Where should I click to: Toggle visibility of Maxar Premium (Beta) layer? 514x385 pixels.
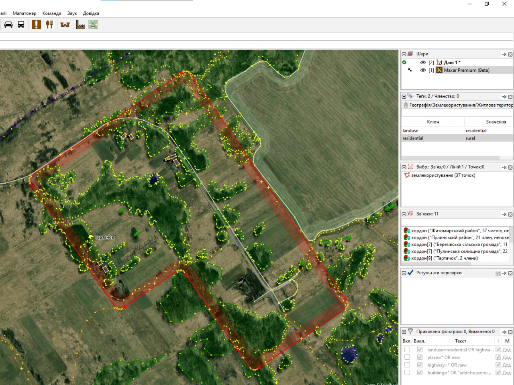(423, 70)
